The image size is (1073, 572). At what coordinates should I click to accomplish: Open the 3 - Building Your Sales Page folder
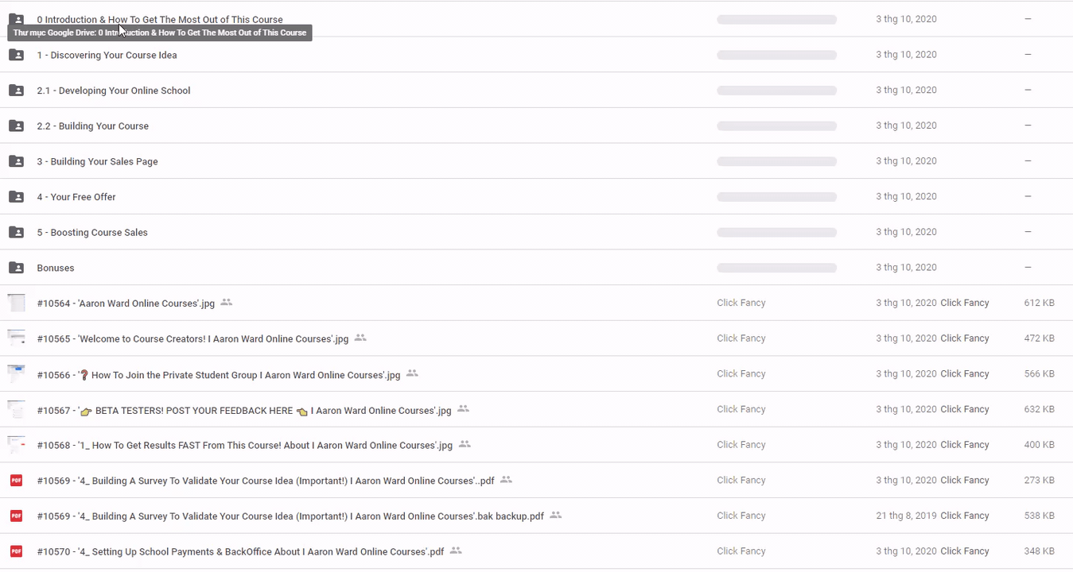coord(97,161)
